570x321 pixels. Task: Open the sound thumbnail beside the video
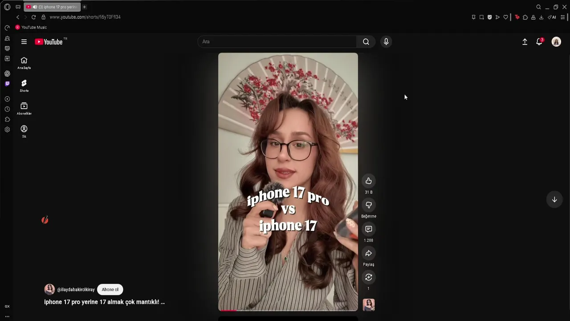[369, 305]
